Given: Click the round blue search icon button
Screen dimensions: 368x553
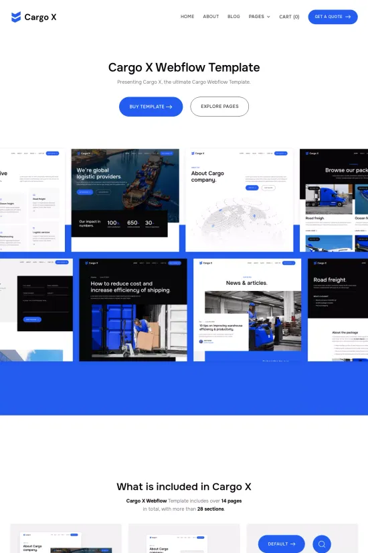Looking at the screenshot, I should click(322, 544).
